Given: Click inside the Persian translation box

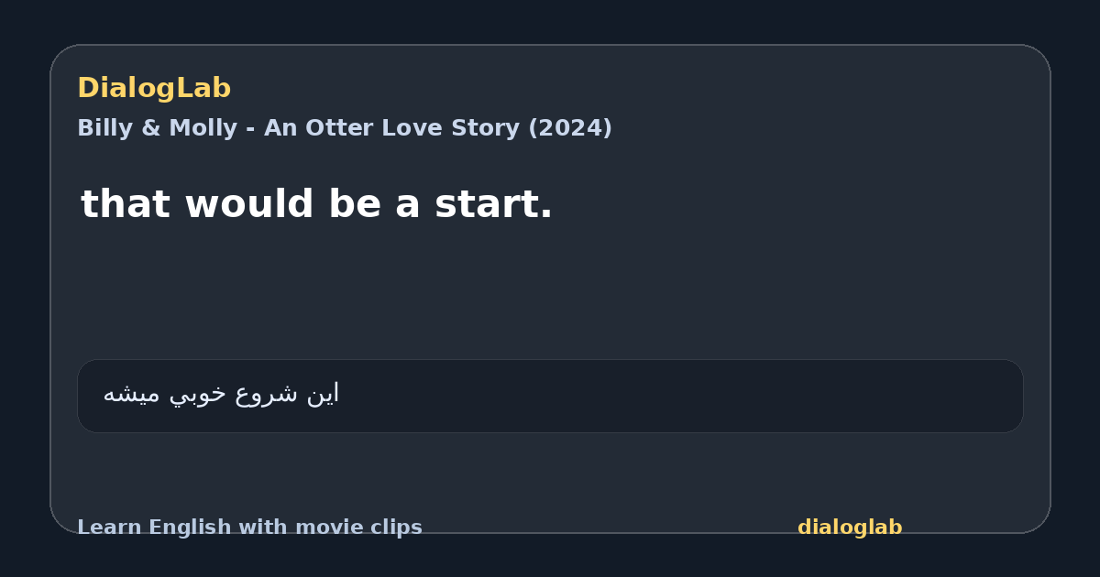Looking at the screenshot, I should click(550, 396).
